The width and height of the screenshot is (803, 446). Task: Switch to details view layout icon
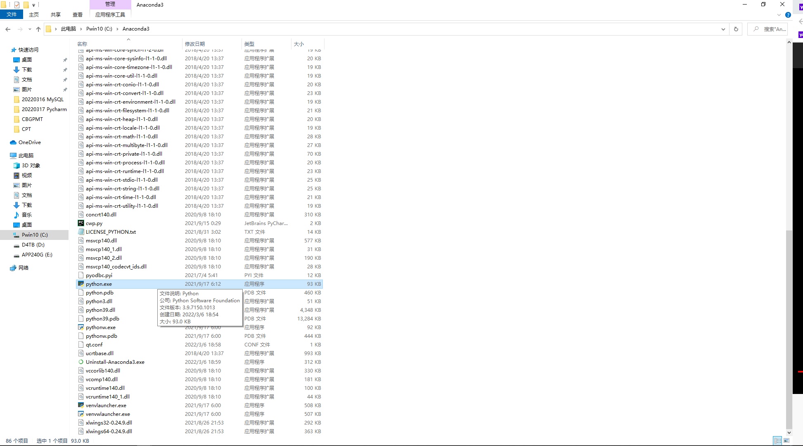[x=777, y=441]
